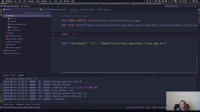The width and height of the screenshot is (200, 112).
Task: Click the tool windows toggle in status bar corner
Action: 1,107
